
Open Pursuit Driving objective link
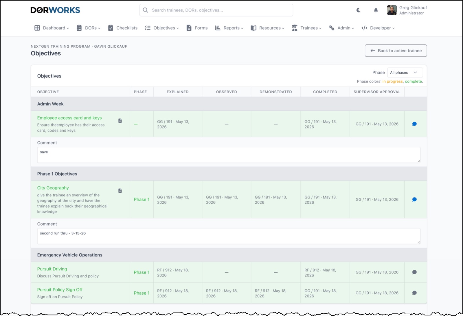[52, 269]
